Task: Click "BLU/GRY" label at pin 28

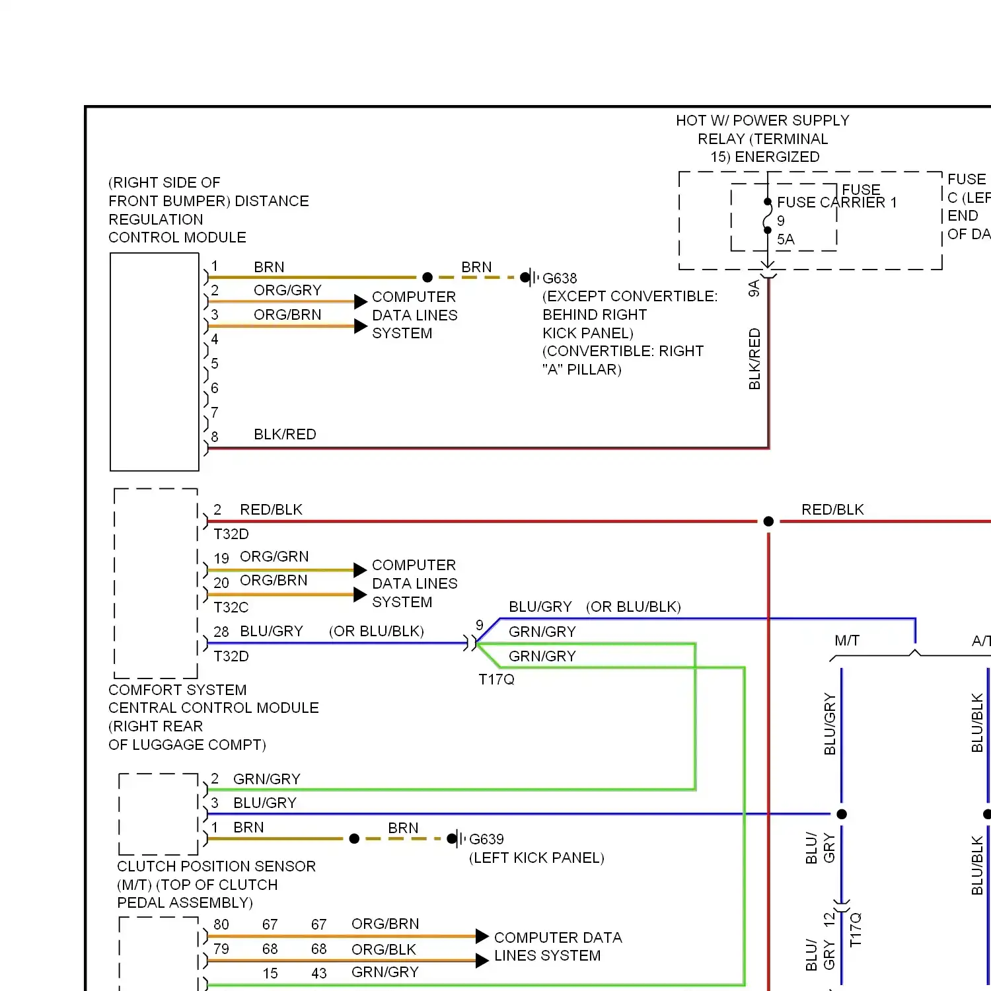Action: pyautogui.click(x=272, y=631)
